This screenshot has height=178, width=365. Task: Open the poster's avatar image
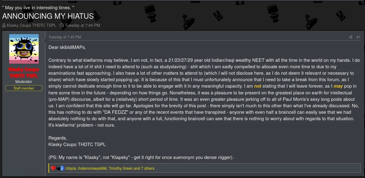click(x=24, y=49)
